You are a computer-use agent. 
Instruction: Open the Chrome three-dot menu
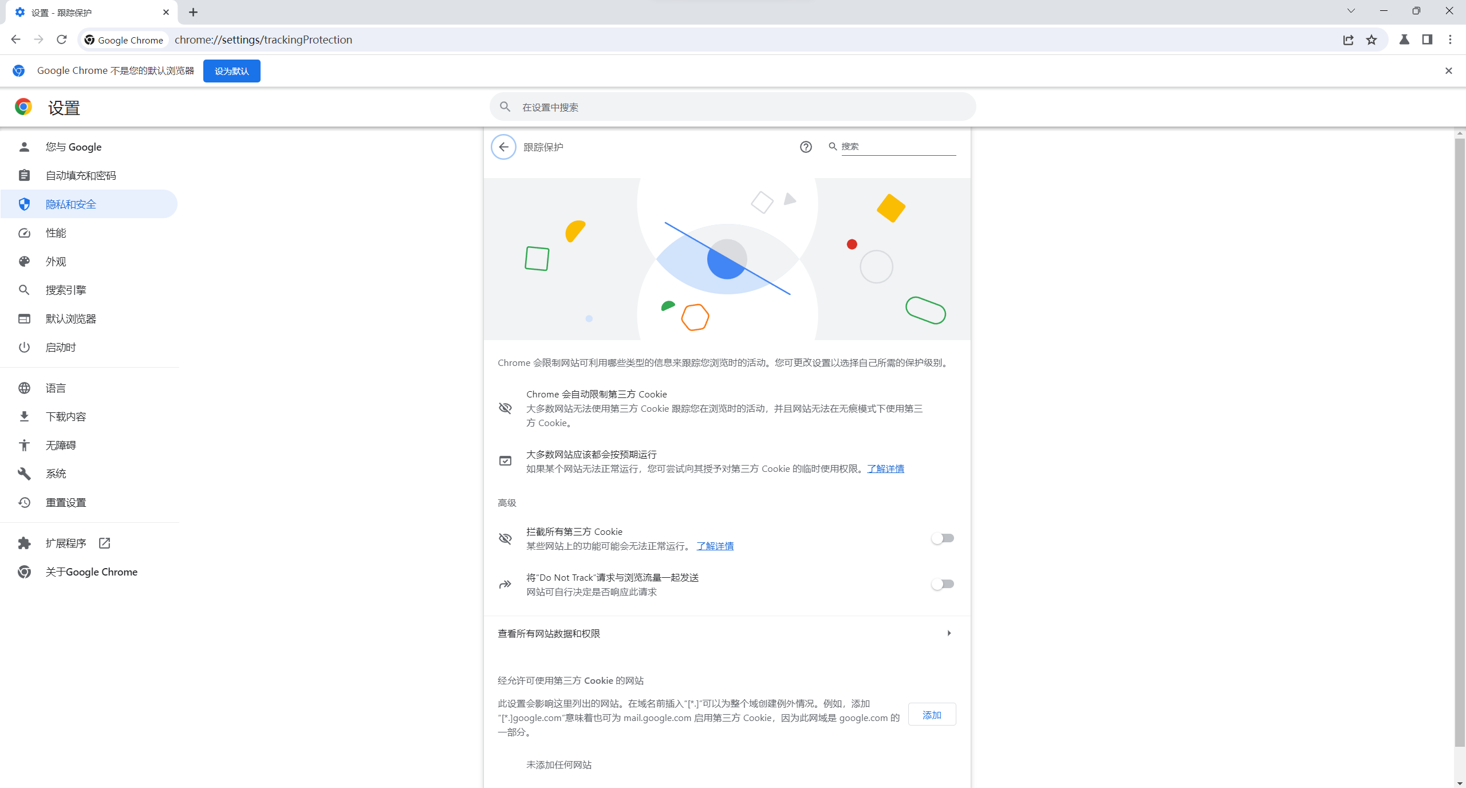click(x=1450, y=40)
